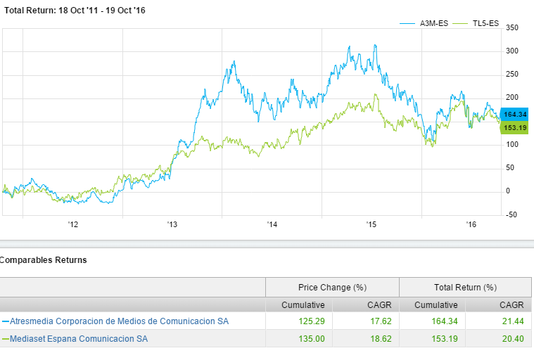Screen dimensions: 534x353
Task: Click the '12 year label on x-axis
Action: [x=72, y=224]
